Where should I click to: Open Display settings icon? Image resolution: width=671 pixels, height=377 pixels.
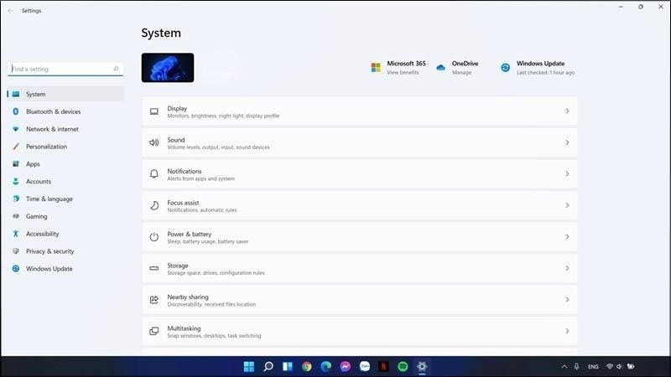pyautogui.click(x=153, y=111)
